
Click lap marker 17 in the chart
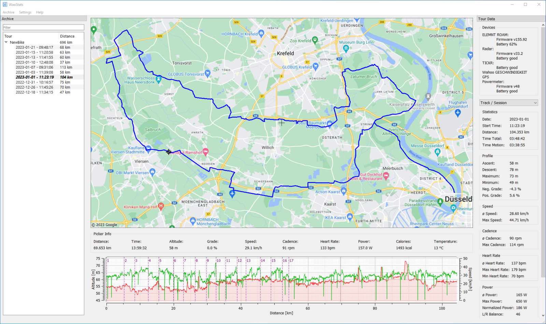(x=291, y=261)
